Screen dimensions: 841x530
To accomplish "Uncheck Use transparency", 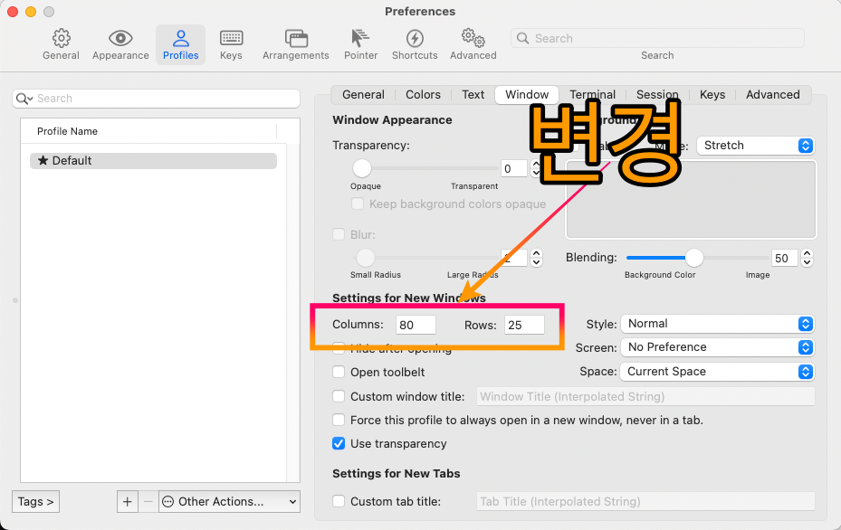I will click(339, 443).
